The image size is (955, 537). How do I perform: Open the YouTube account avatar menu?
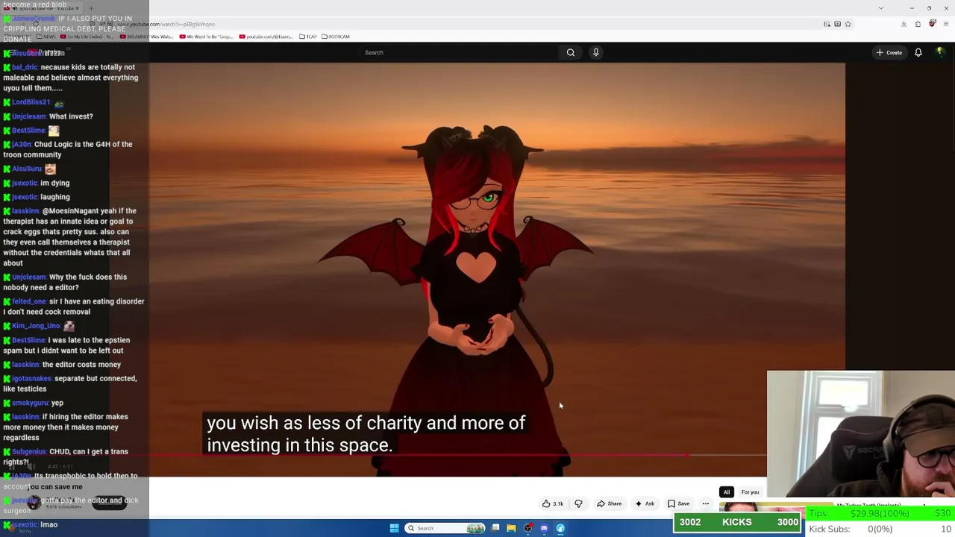(940, 52)
